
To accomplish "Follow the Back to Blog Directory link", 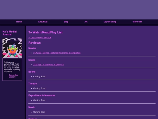I will coord(13,76).
